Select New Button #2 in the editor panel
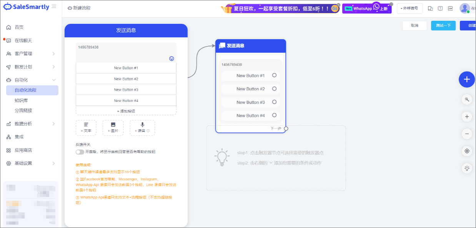 126,79
